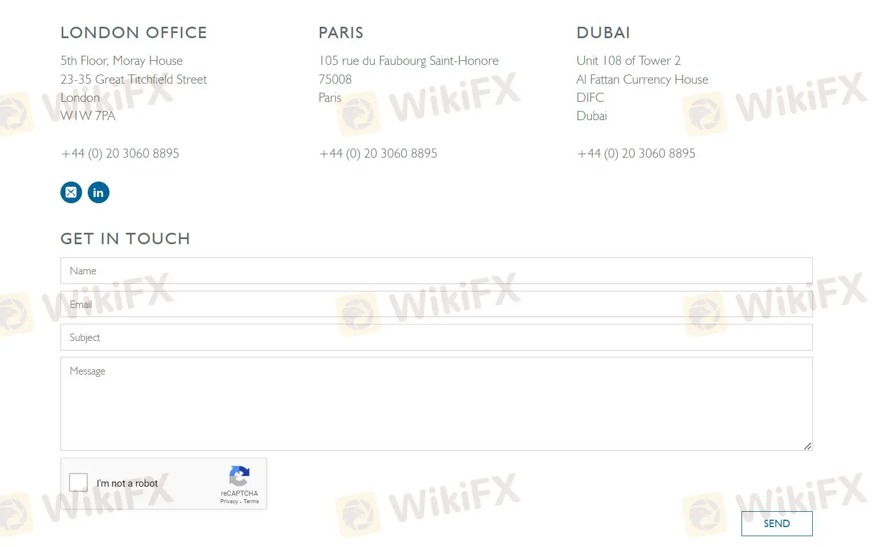This screenshot has width=876, height=547.
Task: Click into the Message text area
Action: 437,404
